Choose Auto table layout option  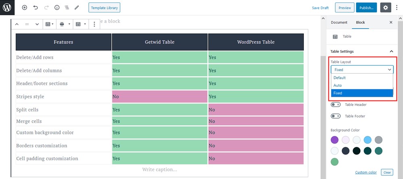point(362,85)
